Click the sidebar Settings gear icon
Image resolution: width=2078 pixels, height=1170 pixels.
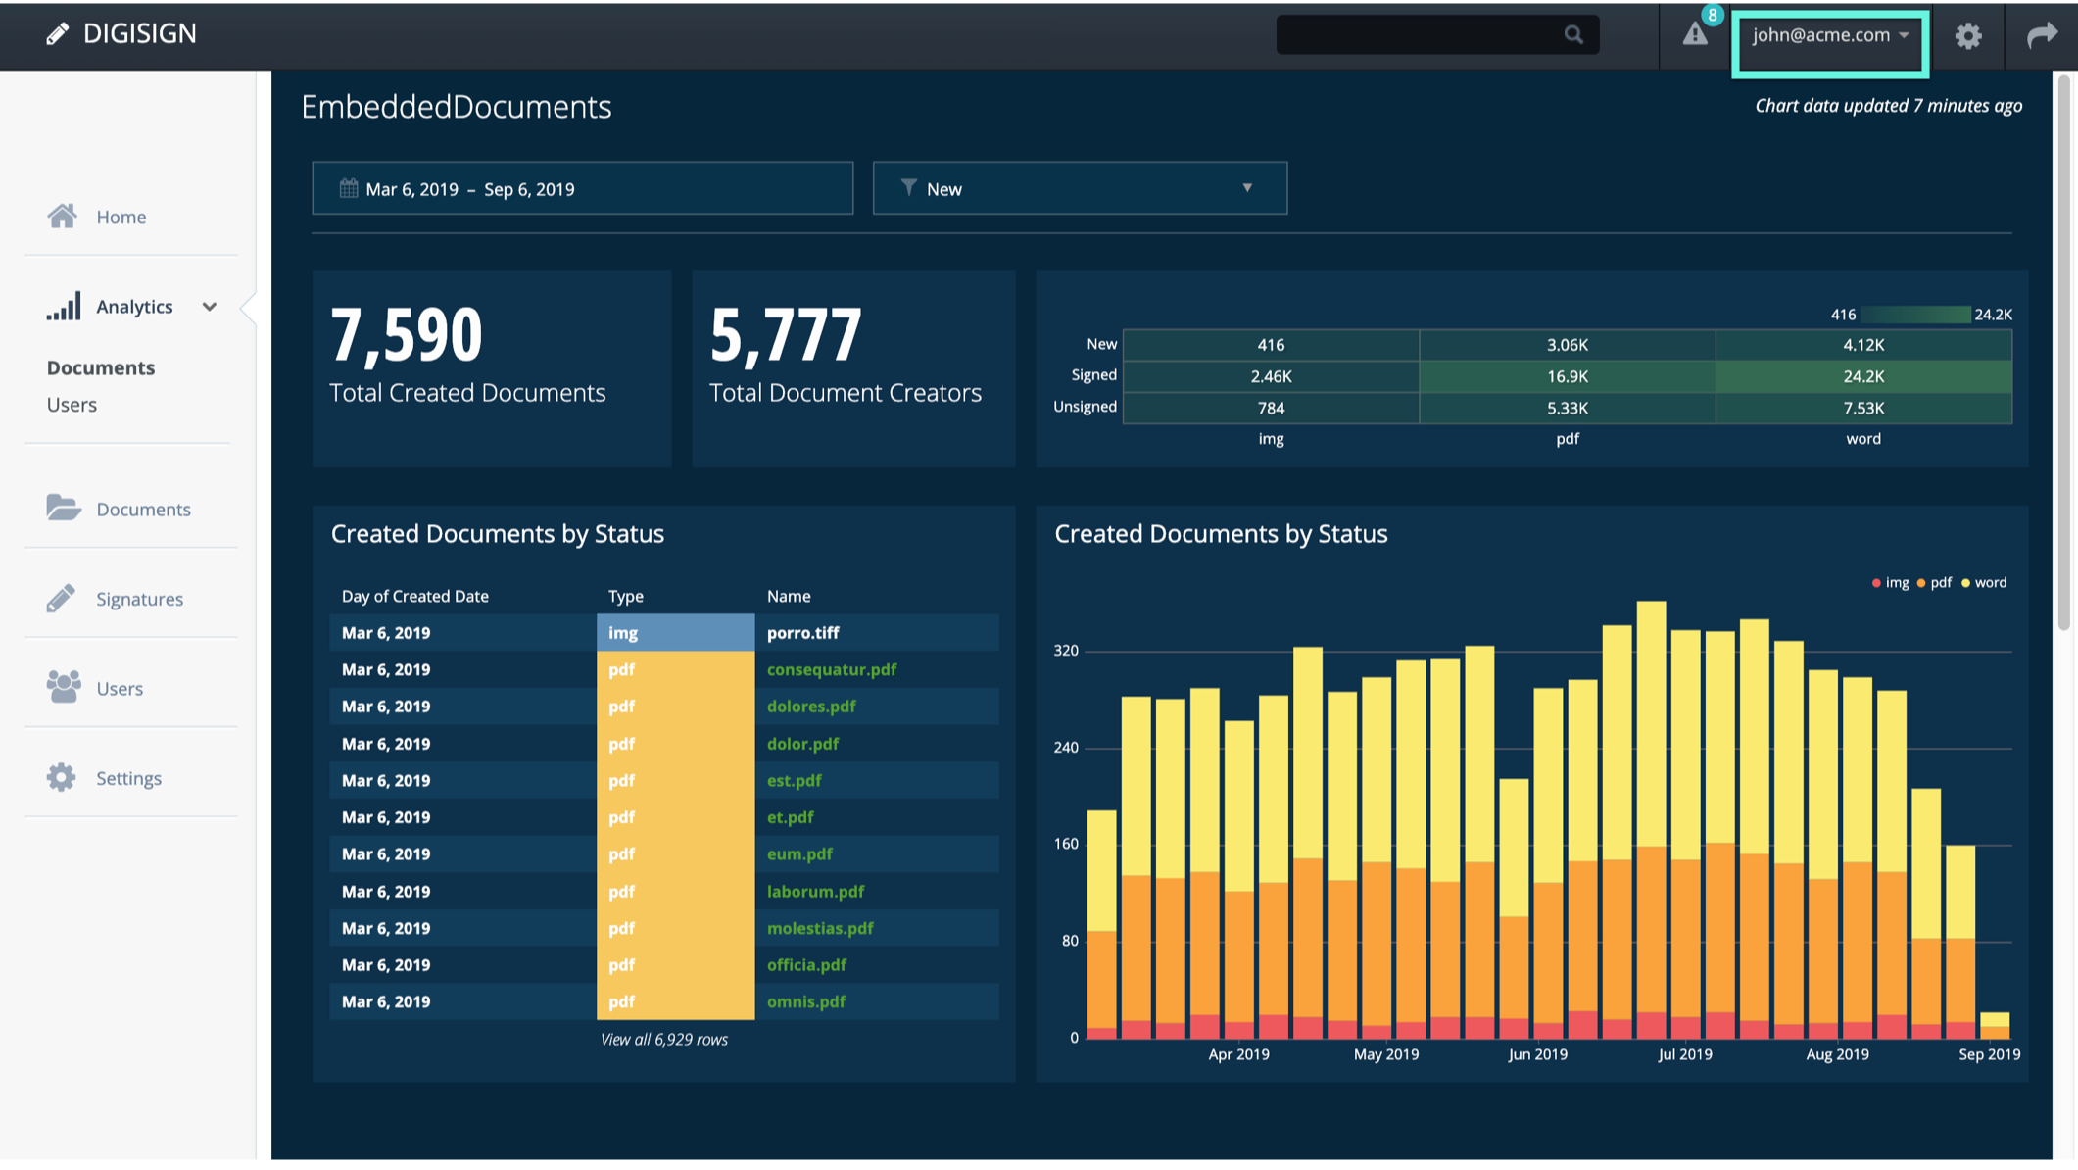point(61,777)
